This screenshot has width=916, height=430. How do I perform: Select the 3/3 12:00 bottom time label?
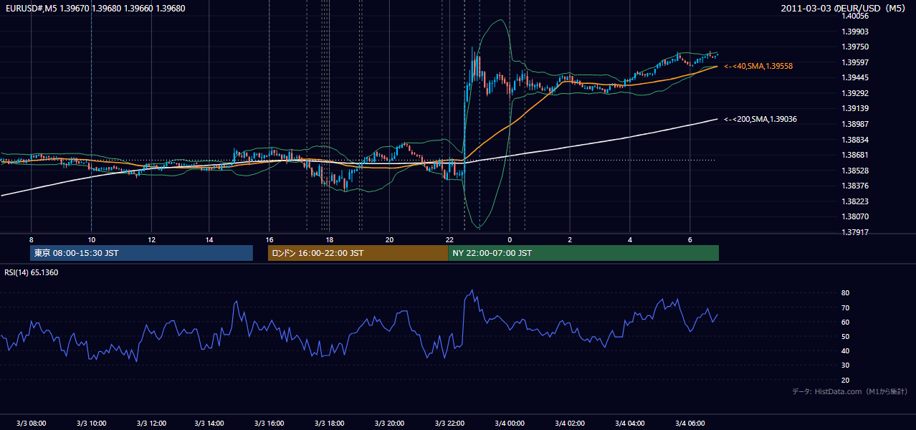tap(151, 424)
